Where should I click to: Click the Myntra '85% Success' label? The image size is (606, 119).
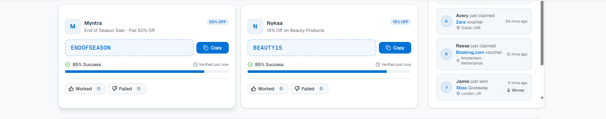coord(87,64)
